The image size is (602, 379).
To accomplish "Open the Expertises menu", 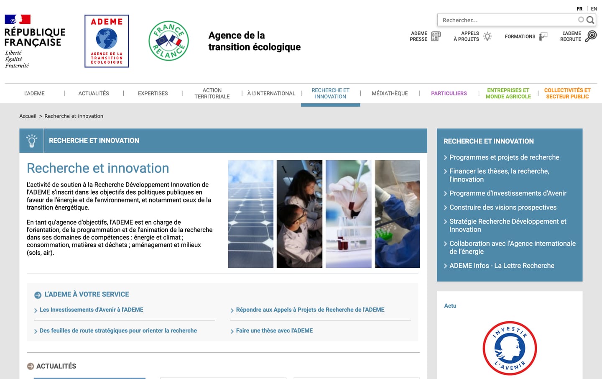I will tap(153, 93).
